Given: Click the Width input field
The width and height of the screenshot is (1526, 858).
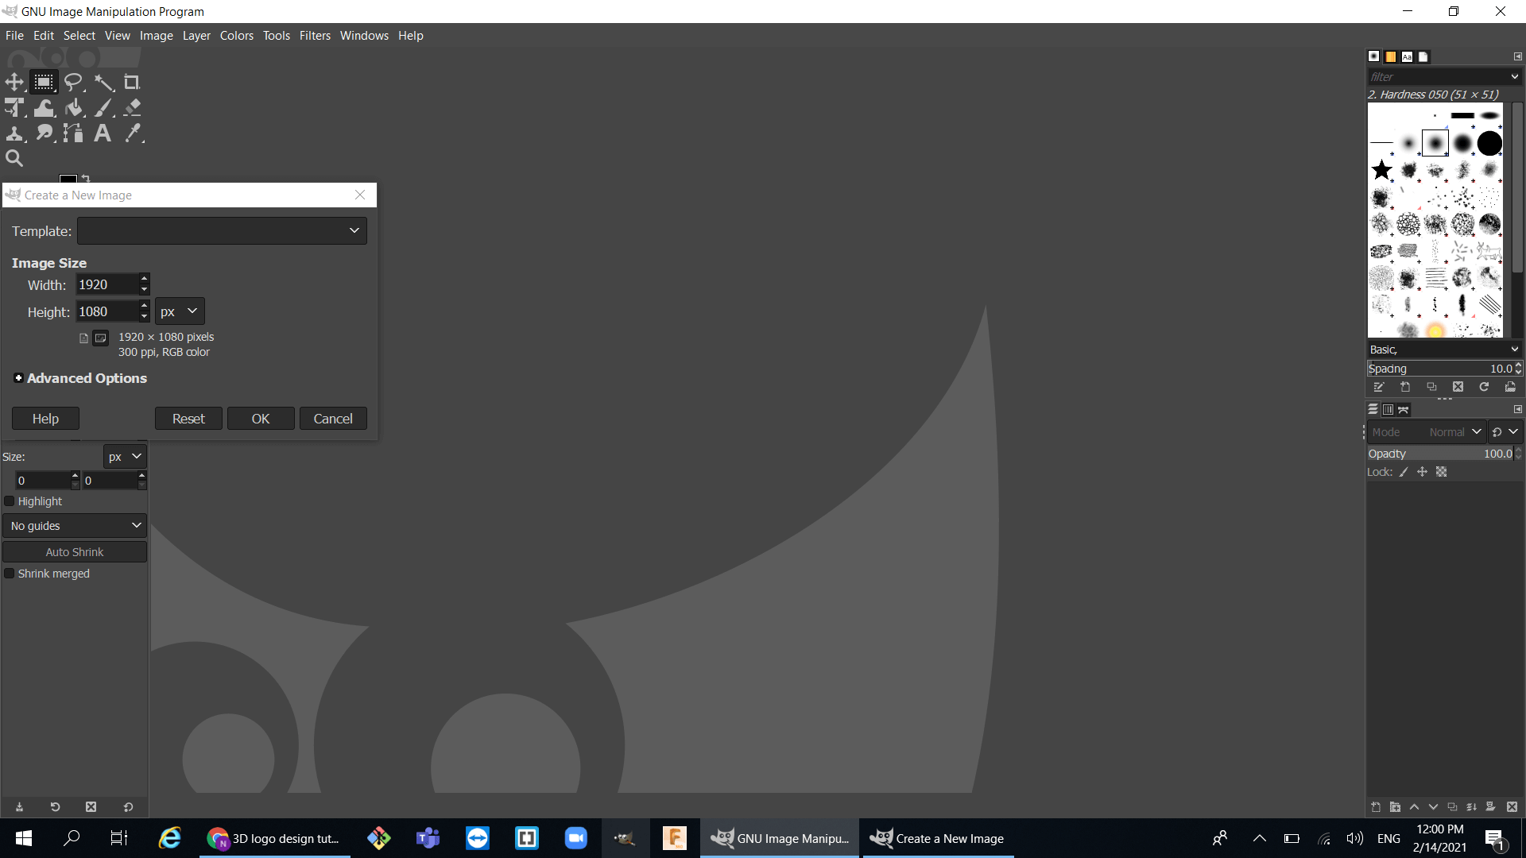Looking at the screenshot, I should click(107, 284).
